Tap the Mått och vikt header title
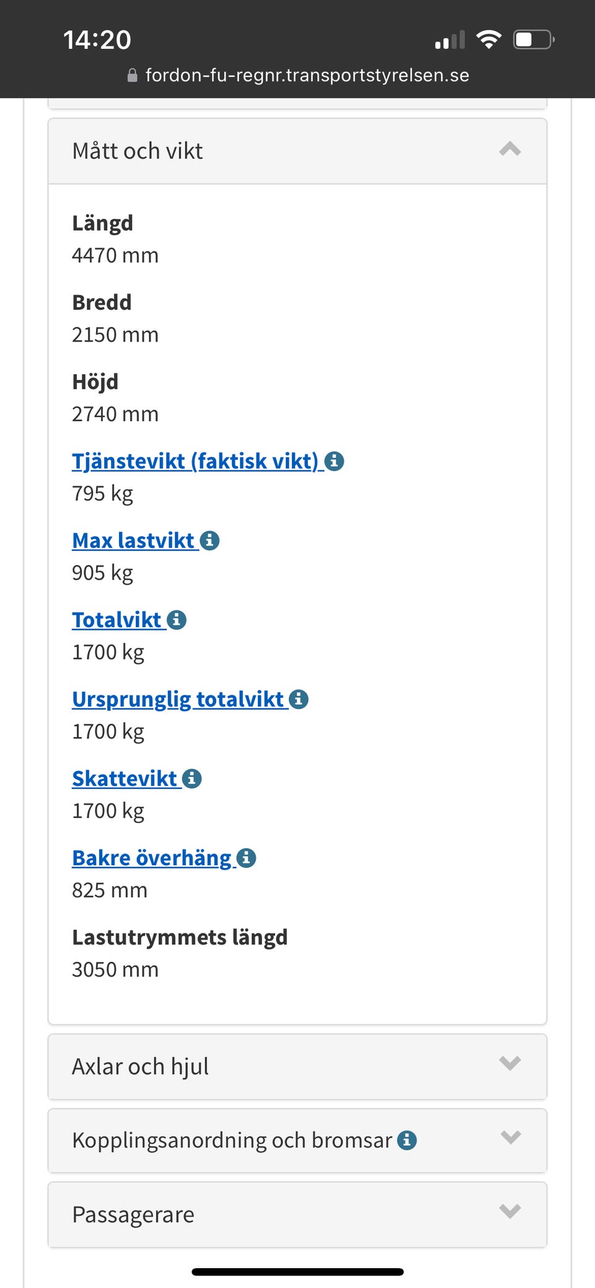 coord(138,151)
